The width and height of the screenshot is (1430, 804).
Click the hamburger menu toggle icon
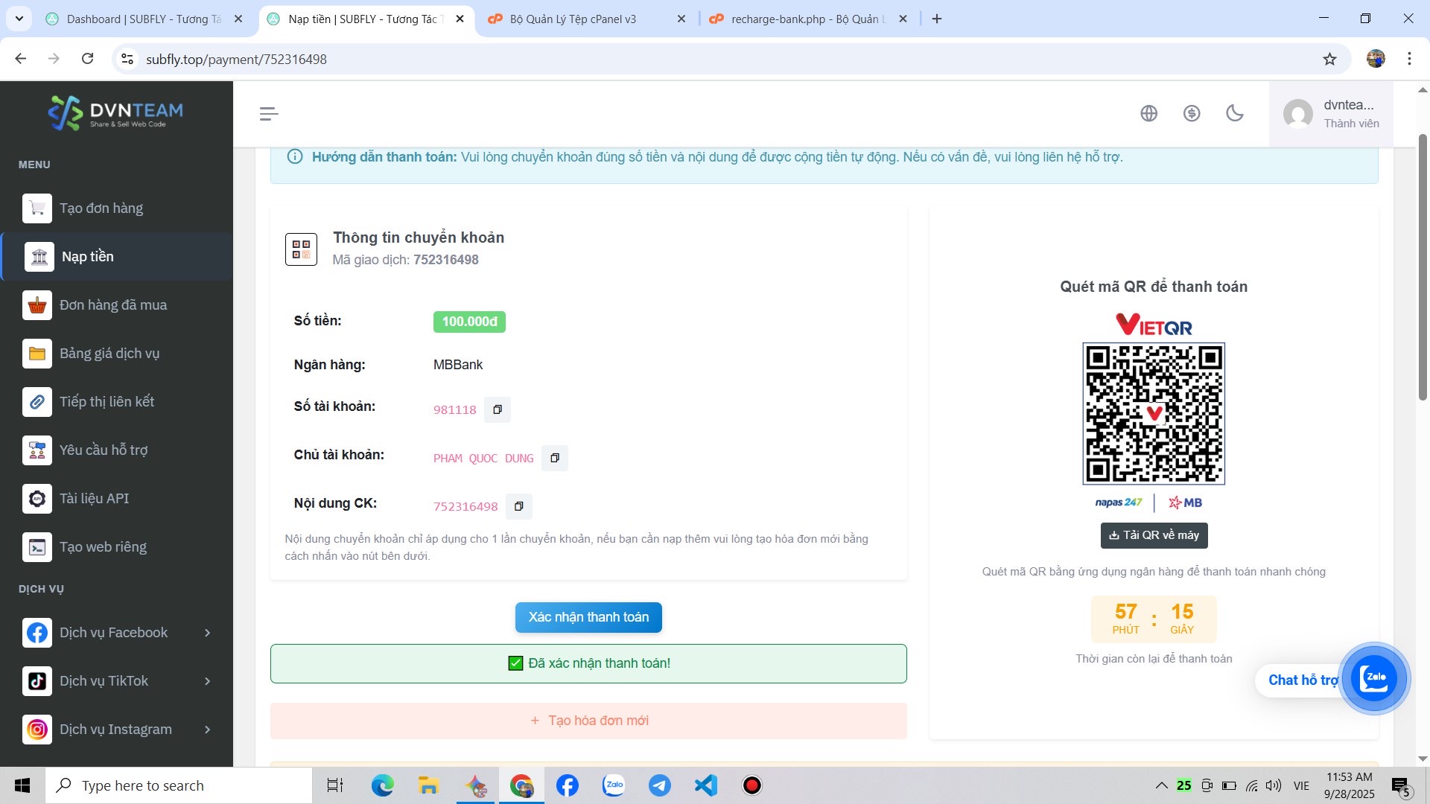pyautogui.click(x=269, y=113)
